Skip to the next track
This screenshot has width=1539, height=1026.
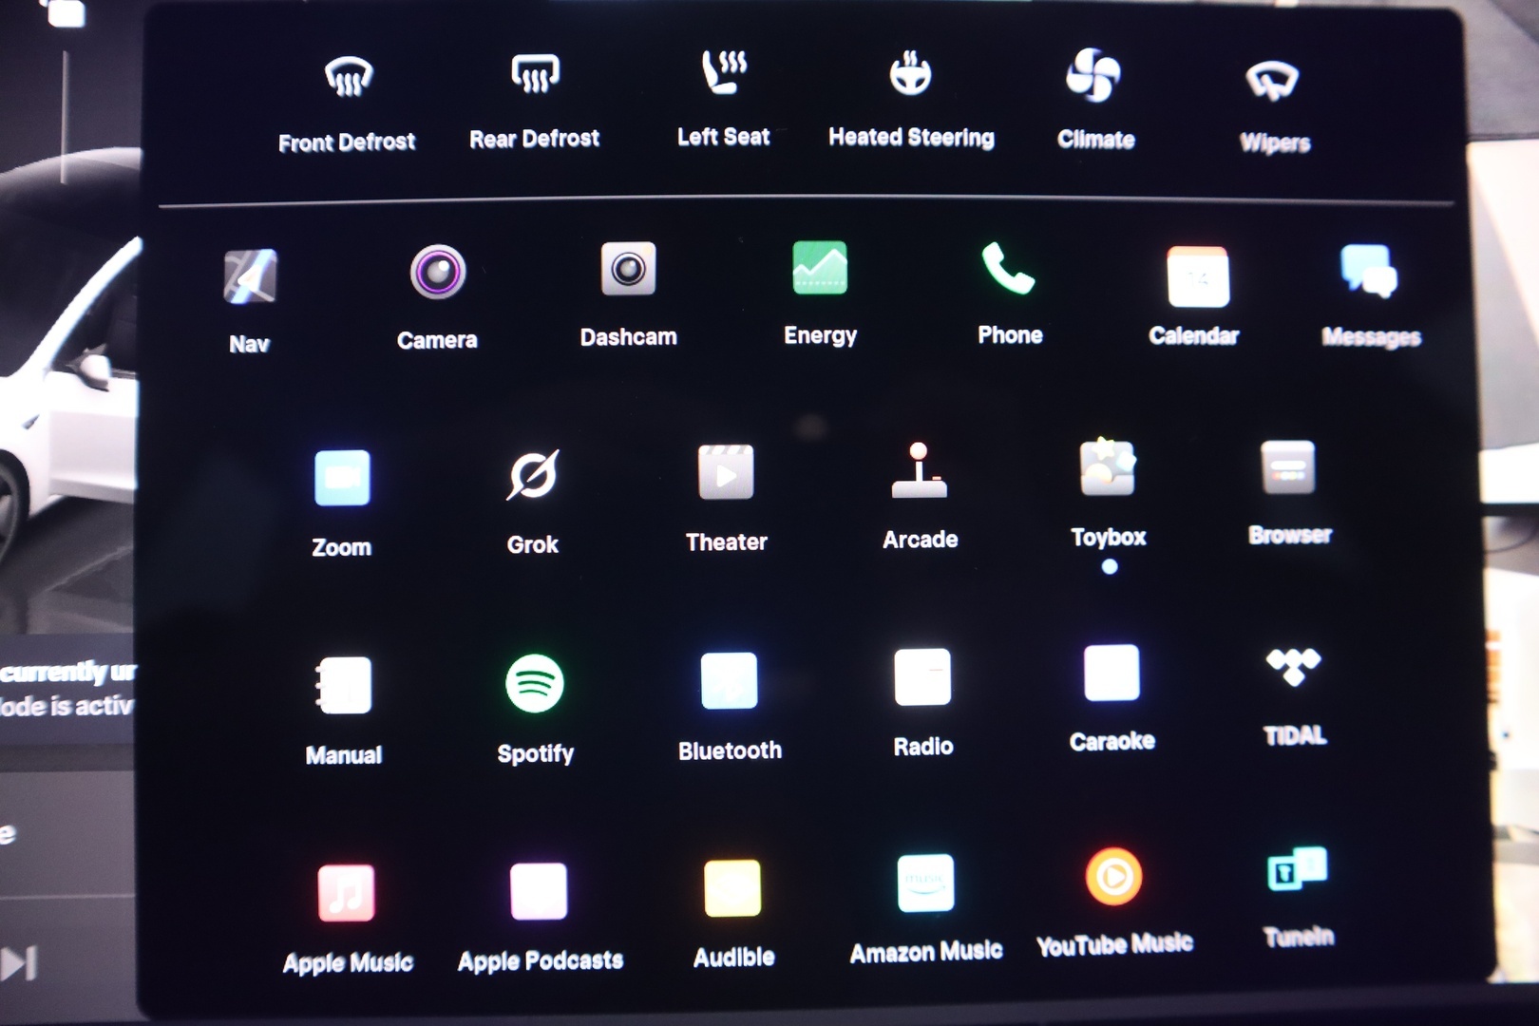[x=19, y=964]
